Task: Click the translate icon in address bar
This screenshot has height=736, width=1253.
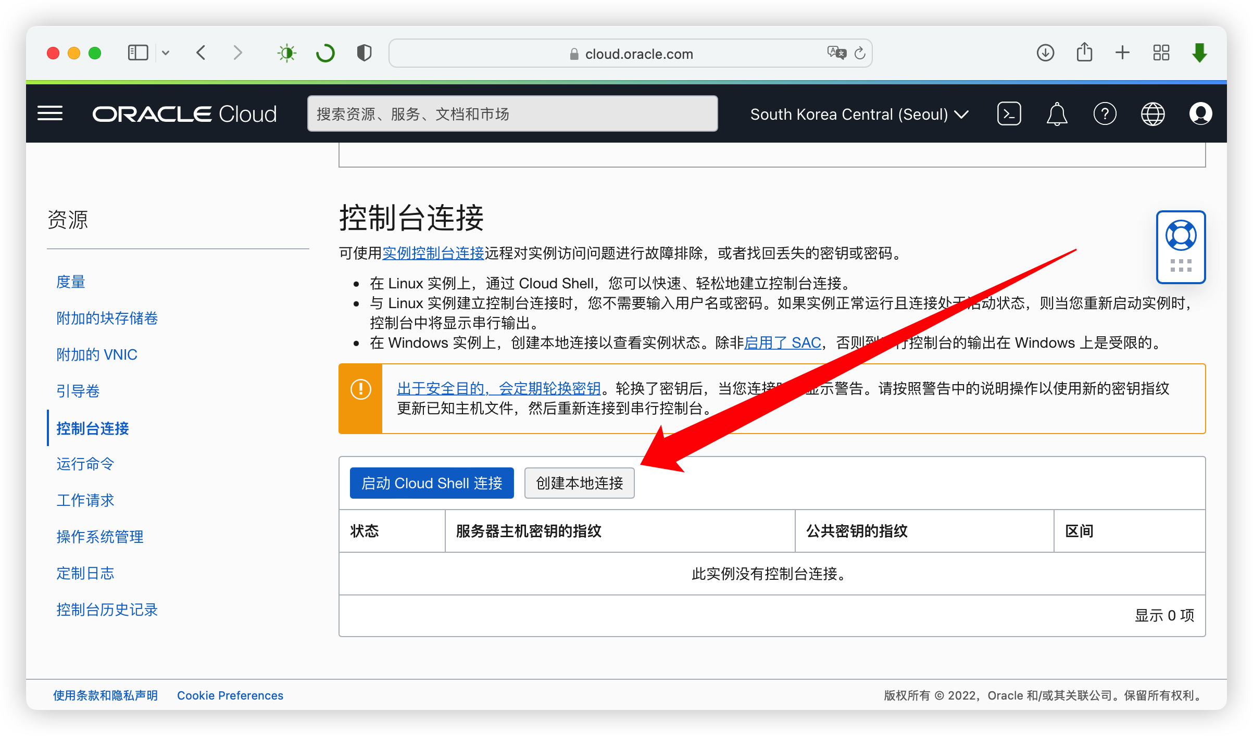Action: (836, 53)
